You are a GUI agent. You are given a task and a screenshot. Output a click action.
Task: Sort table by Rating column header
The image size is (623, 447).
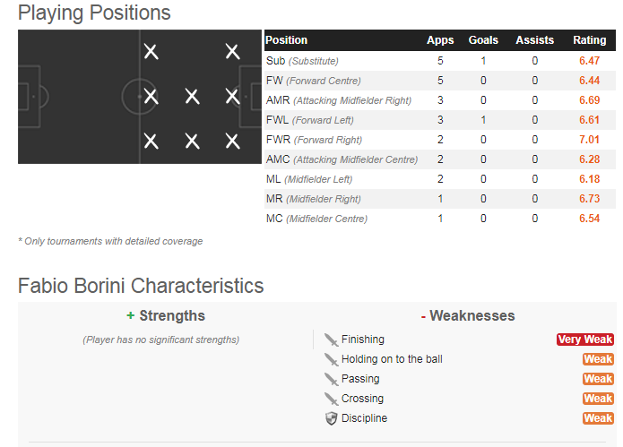point(589,40)
